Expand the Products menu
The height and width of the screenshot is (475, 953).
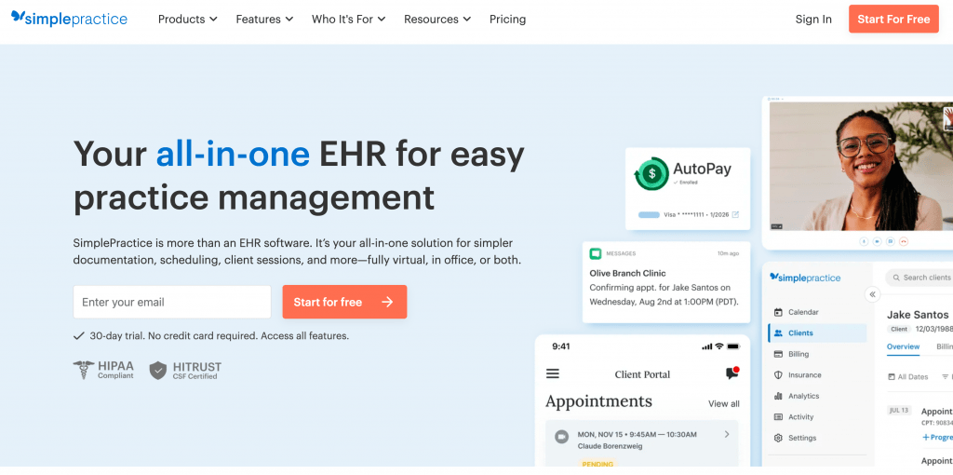point(188,19)
